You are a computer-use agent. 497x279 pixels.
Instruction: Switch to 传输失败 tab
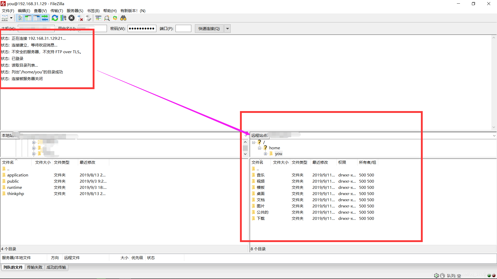pyautogui.click(x=34, y=267)
